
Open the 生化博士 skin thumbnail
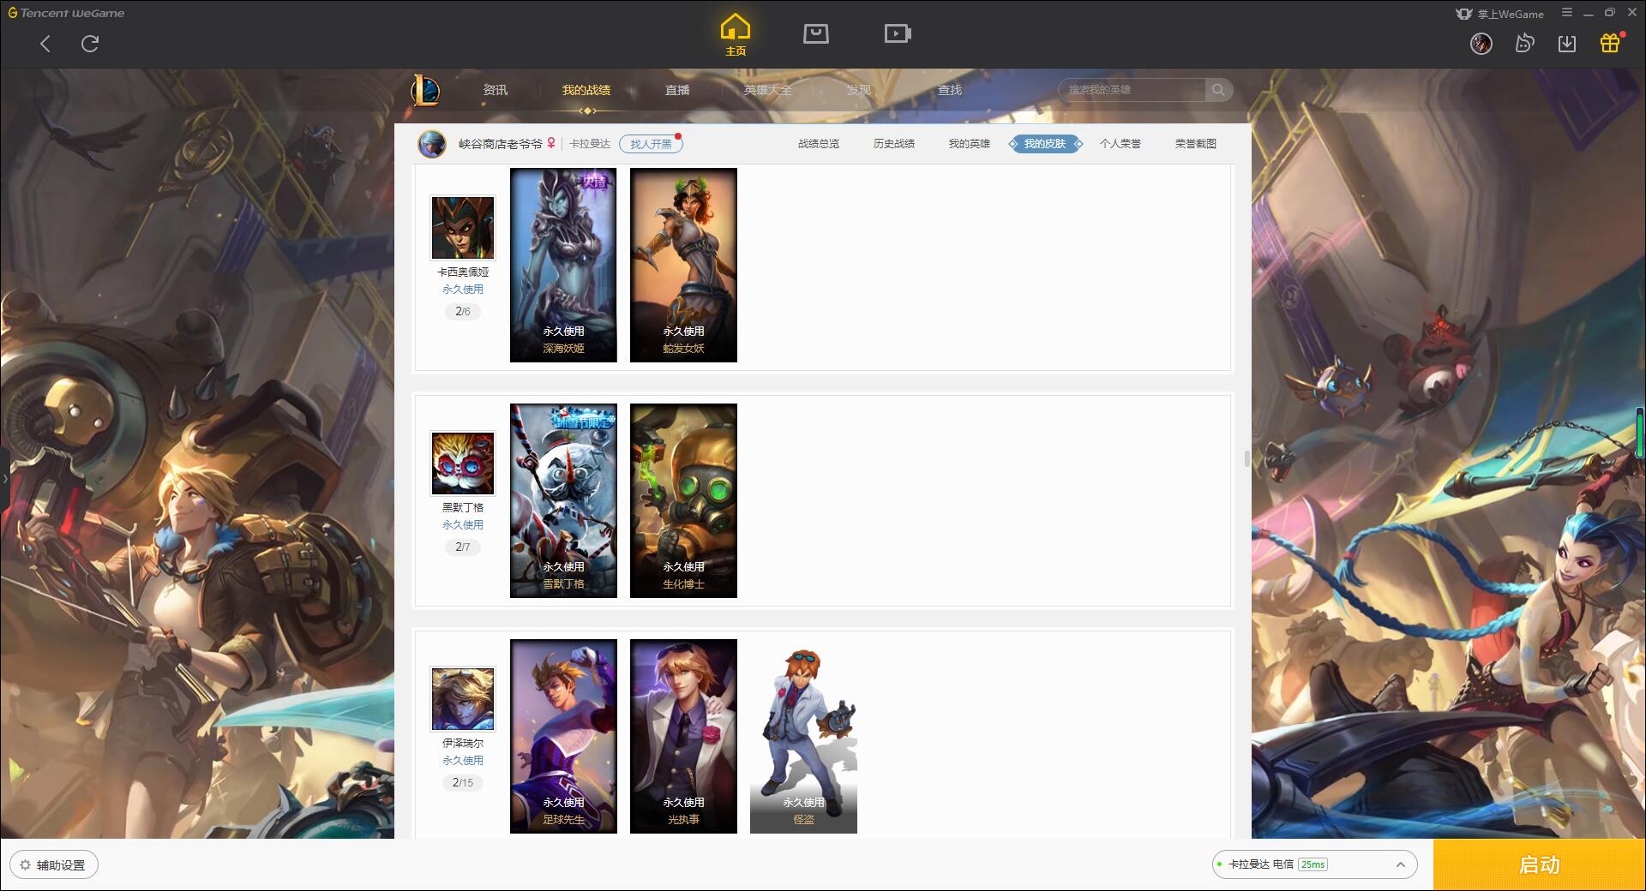coord(683,500)
